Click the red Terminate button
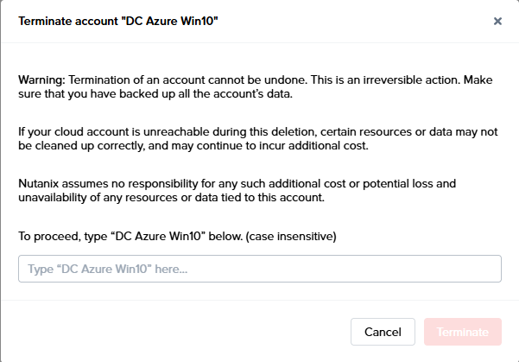The width and height of the screenshot is (519, 362). (x=463, y=332)
